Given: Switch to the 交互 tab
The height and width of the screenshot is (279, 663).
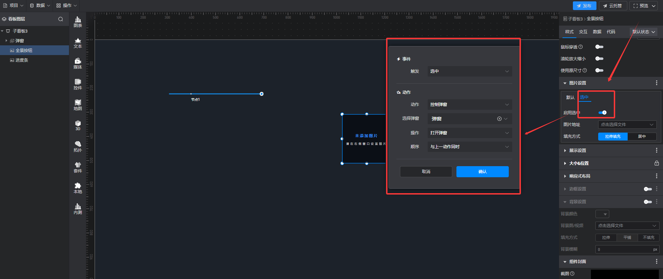Looking at the screenshot, I should click(x=583, y=32).
